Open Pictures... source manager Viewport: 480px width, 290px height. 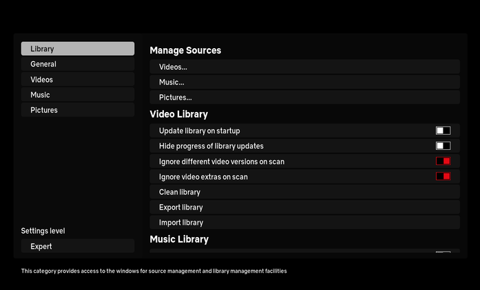[304, 97]
